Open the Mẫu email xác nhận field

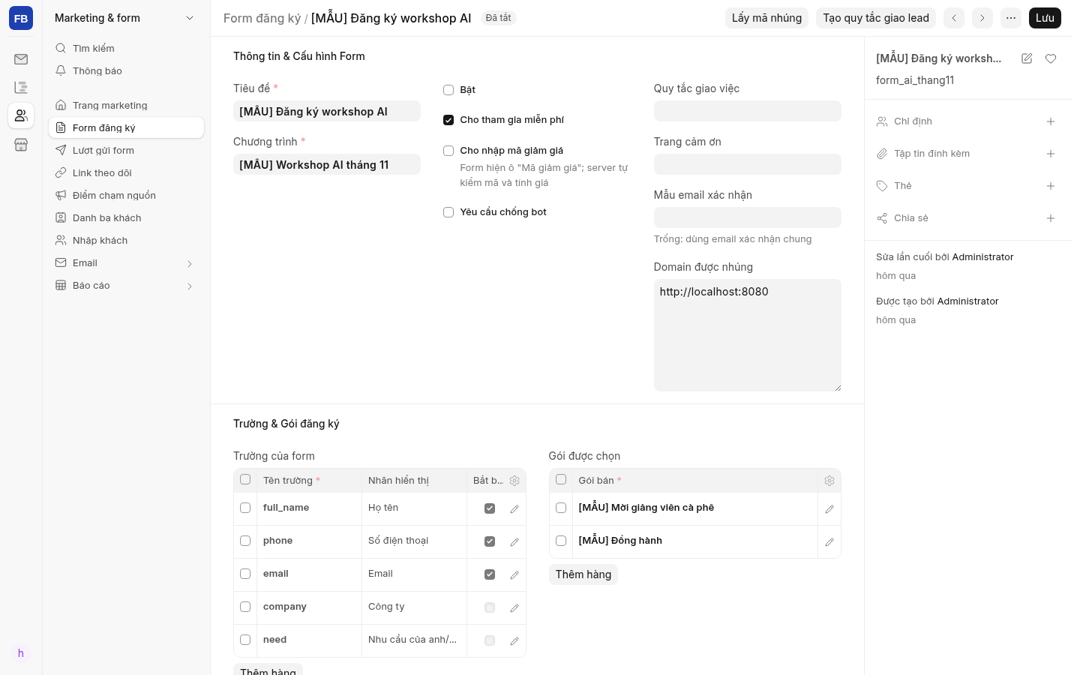[x=748, y=217]
